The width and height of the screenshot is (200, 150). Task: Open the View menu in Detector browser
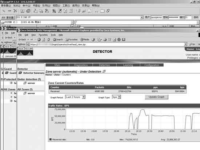point(33,35)
